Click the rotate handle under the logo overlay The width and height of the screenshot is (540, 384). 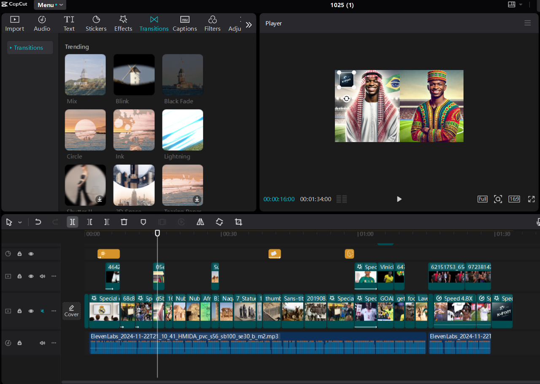click(x=346, y=99)
